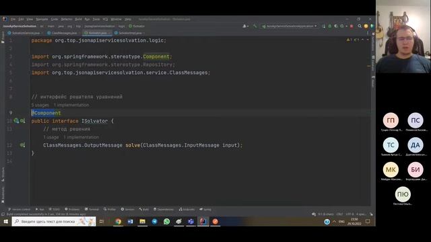Open the Endpoints tool window
431x242 pixels.
187,209
